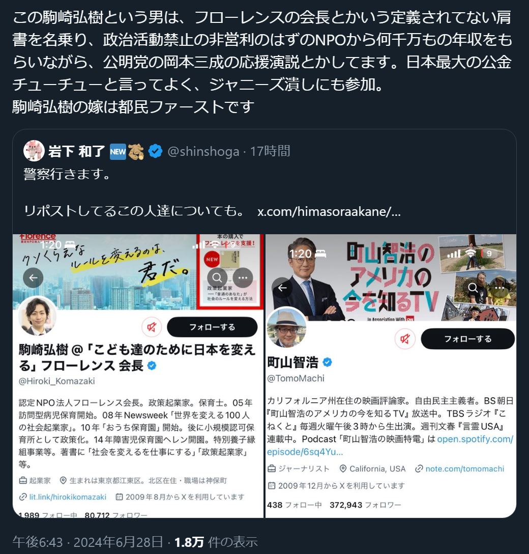Follow 駒崎弘樹 with フォローする button

[212, 327]
